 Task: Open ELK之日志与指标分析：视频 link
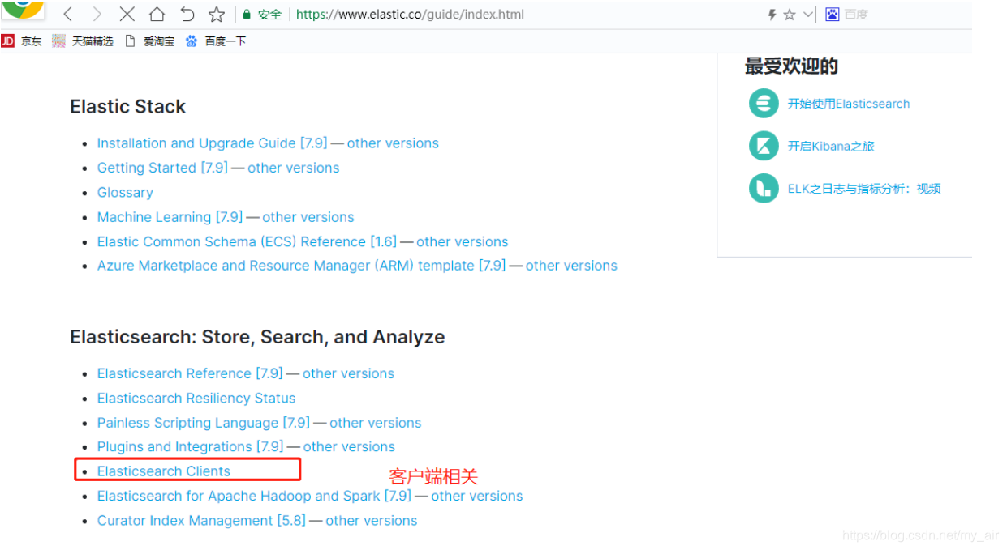(x=864, y=189)
